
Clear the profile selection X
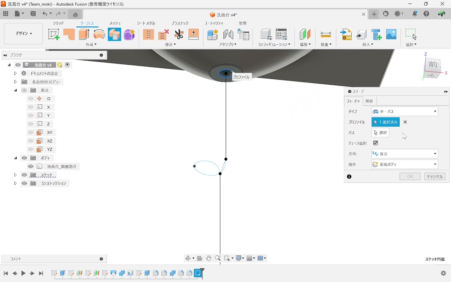pos(405,122)
